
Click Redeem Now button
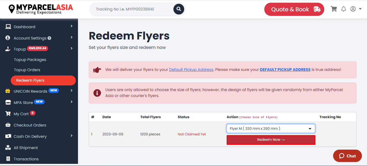(x=271, y=140)
